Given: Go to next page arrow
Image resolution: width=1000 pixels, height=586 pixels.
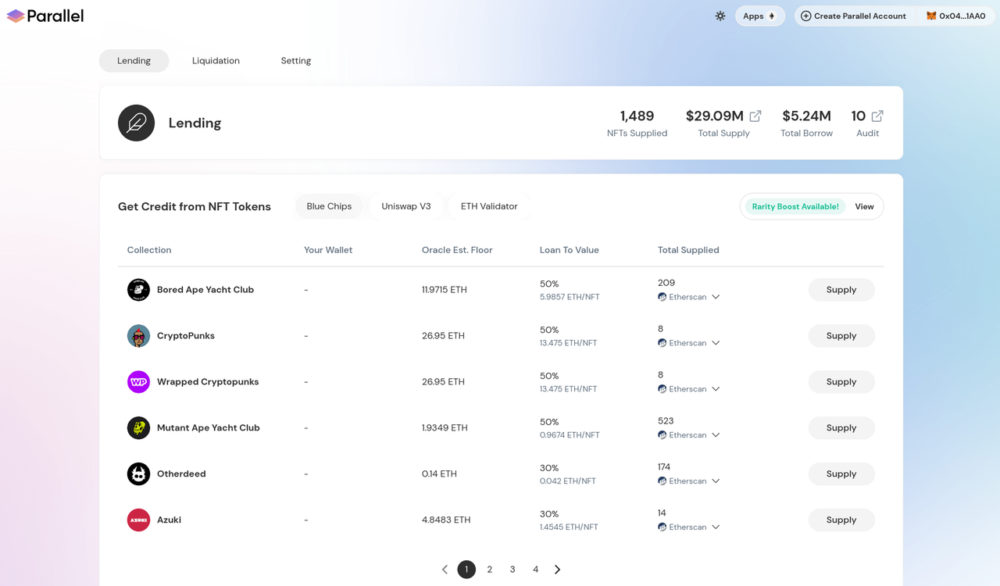Looking at the screenshot, I should click(557, 570).
